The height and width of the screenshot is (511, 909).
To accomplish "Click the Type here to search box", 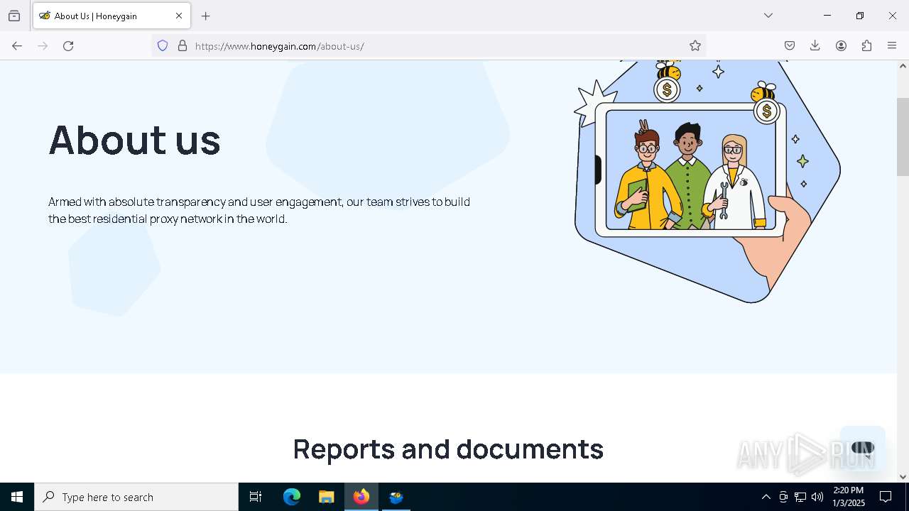I will pyautogui.click(x=136, y=497).
